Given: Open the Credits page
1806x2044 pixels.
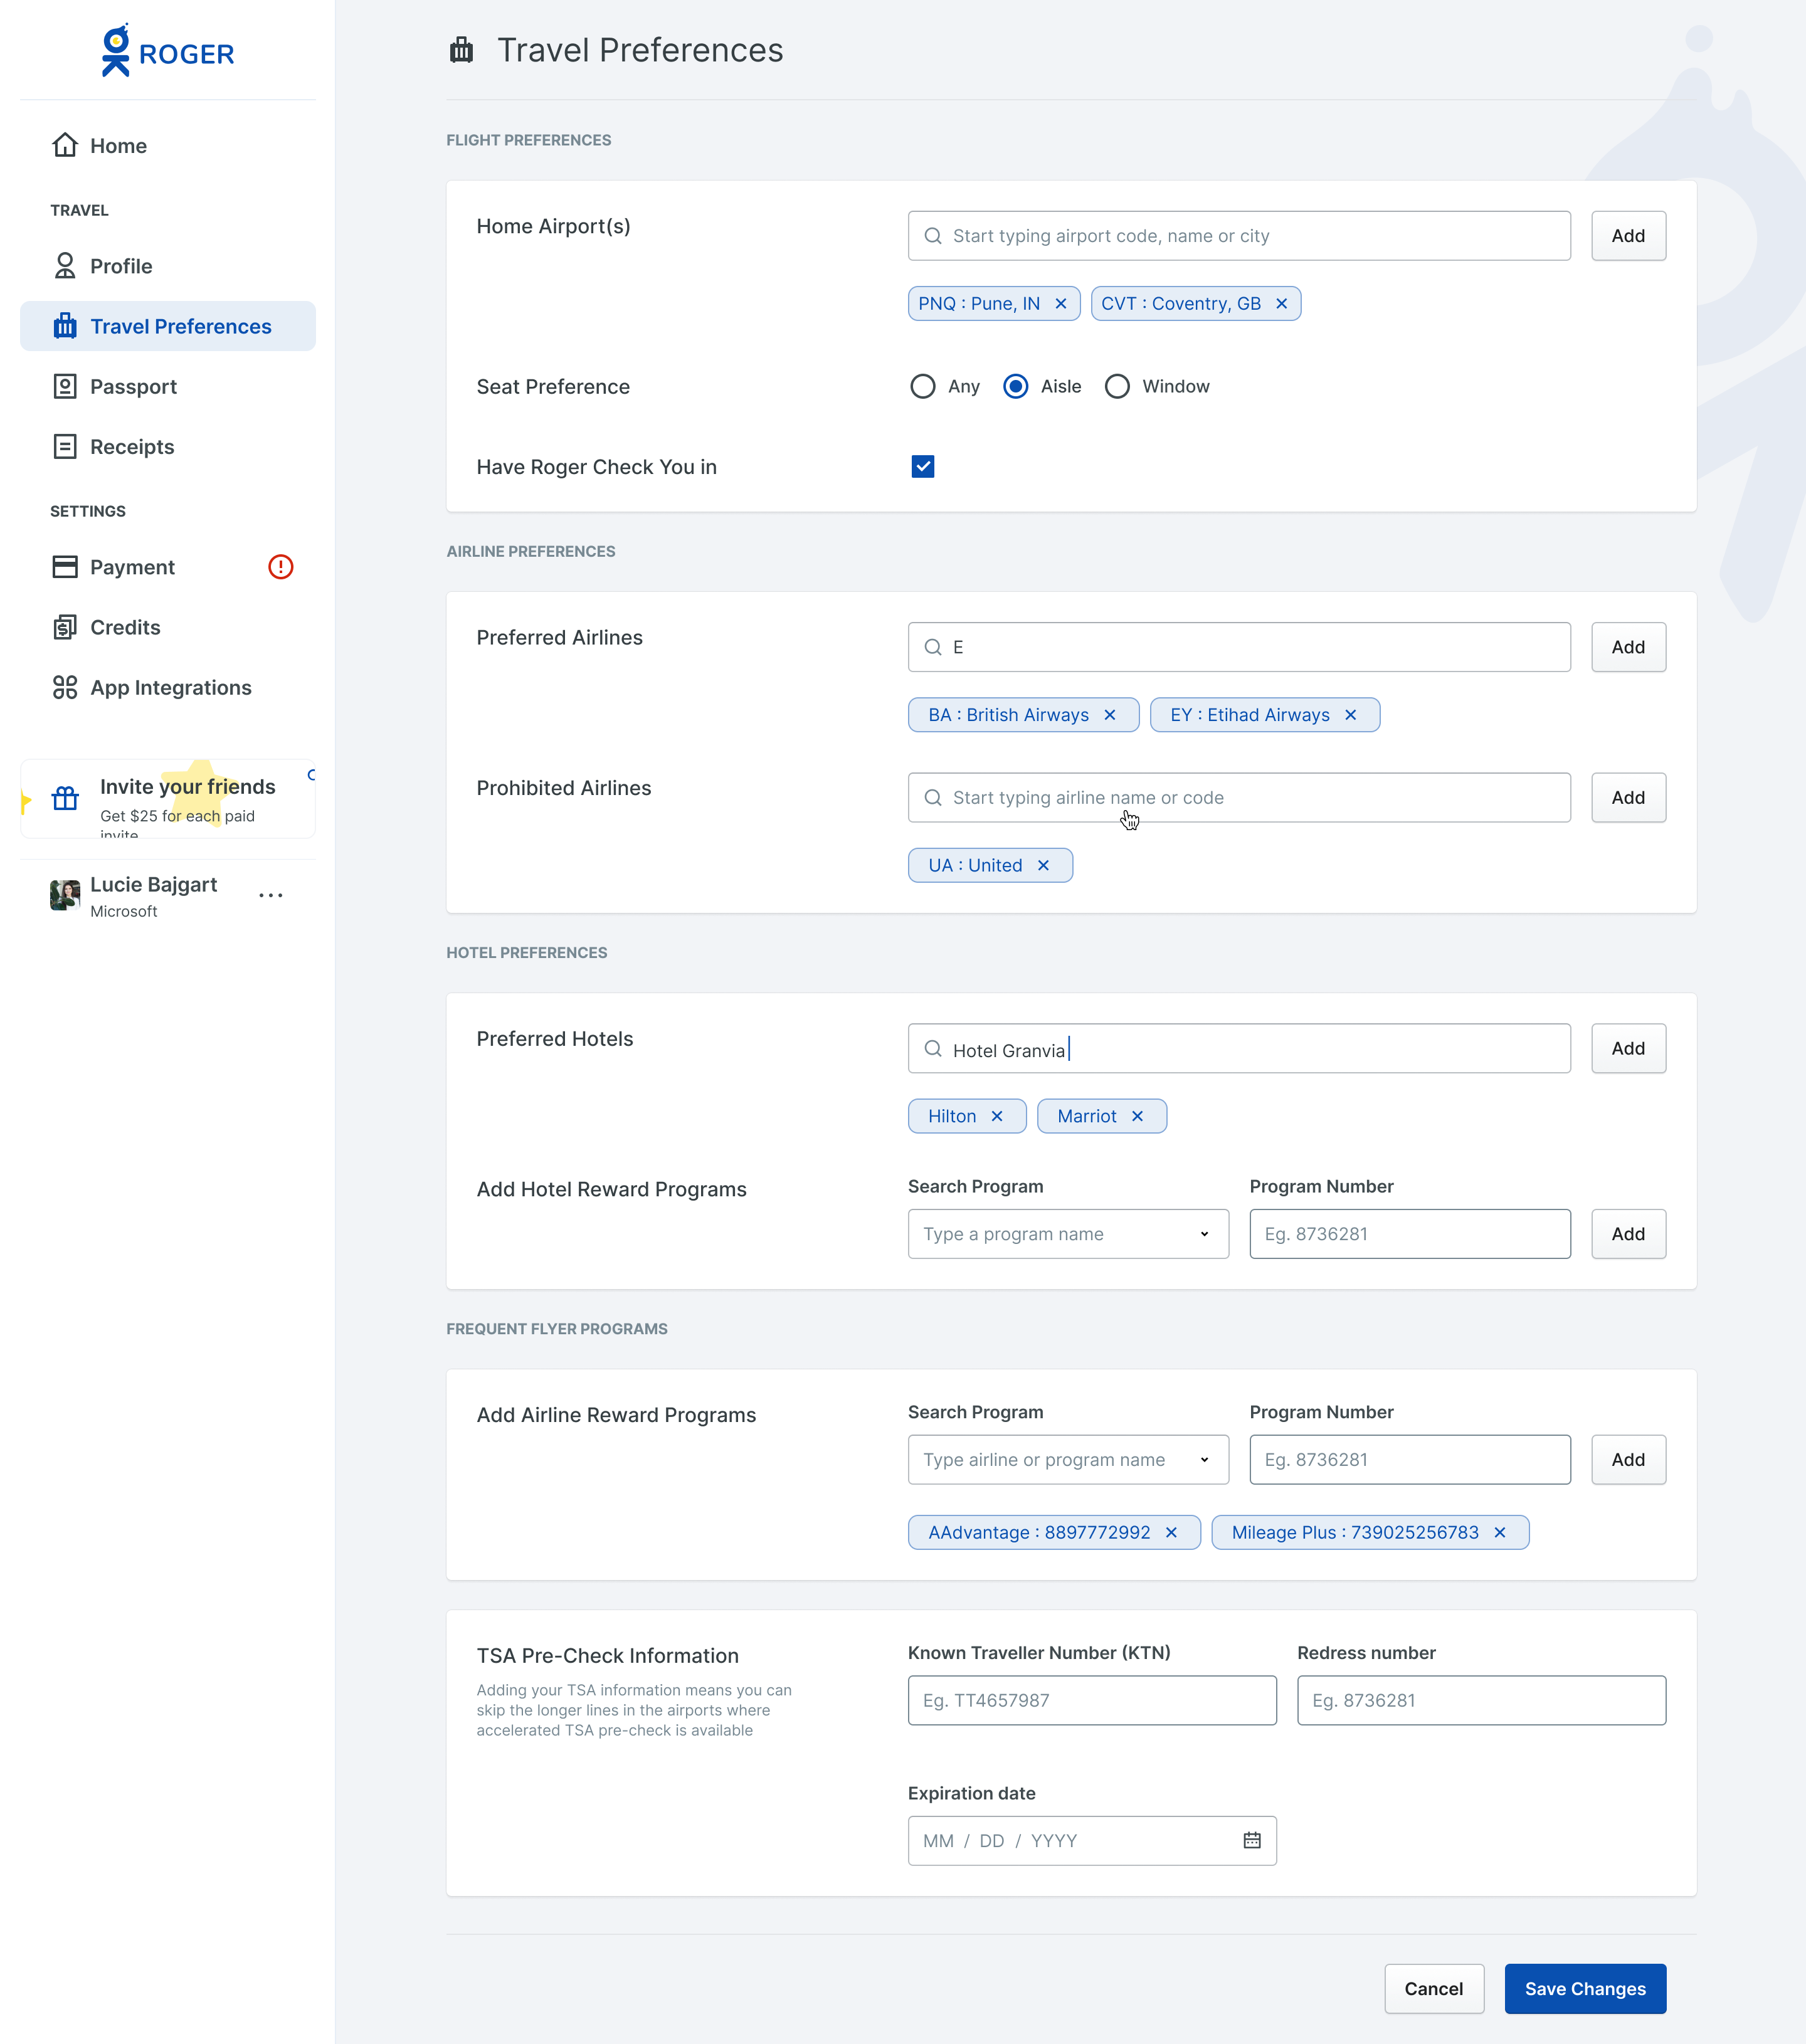Looking at the screenshot, I should point(125,628).
